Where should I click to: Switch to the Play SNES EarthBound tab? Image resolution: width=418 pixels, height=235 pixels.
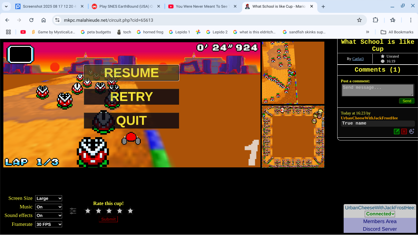pyautogui.click(x=125, y=6)
